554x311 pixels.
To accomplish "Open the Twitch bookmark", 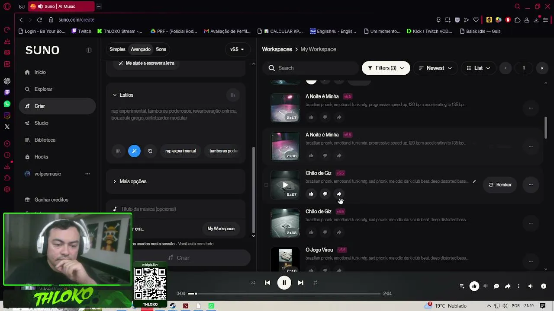I will pos(81,31).
